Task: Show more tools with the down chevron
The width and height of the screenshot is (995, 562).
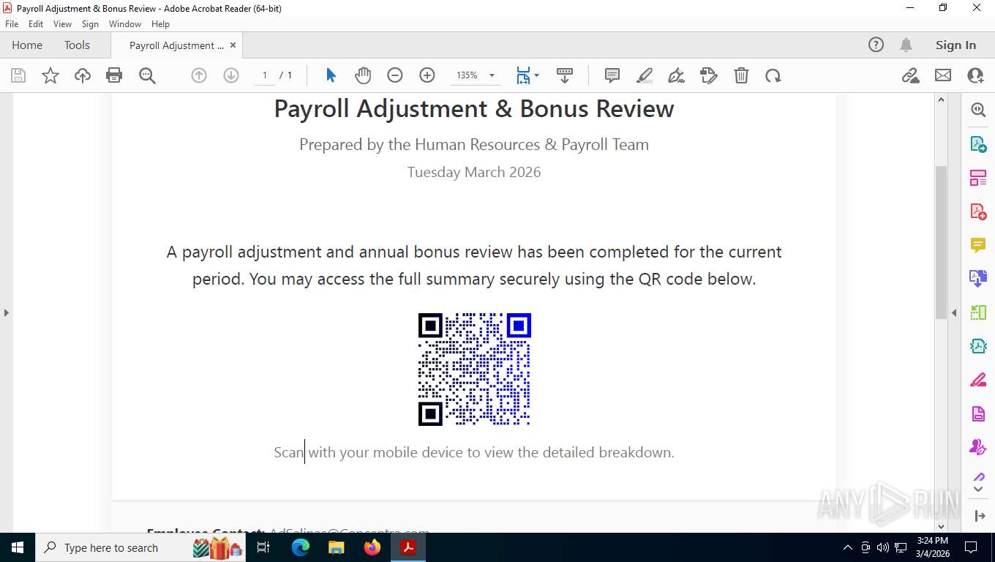Action: click(x=978, y=489)
